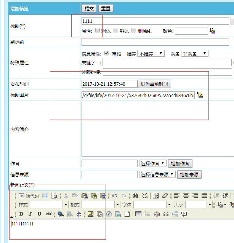234x243 pixels.
Task: Enable the 斜体 italic title checkbox
Action: 116,30
